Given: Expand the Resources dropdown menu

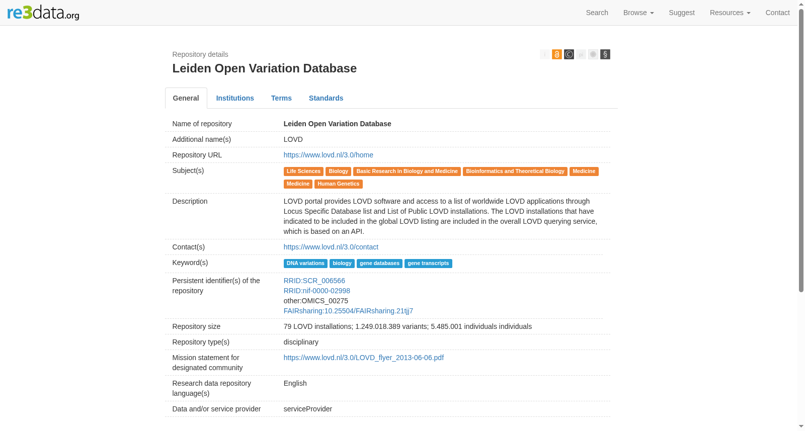Looking at the screenshot, I should (x=730, y=13).
